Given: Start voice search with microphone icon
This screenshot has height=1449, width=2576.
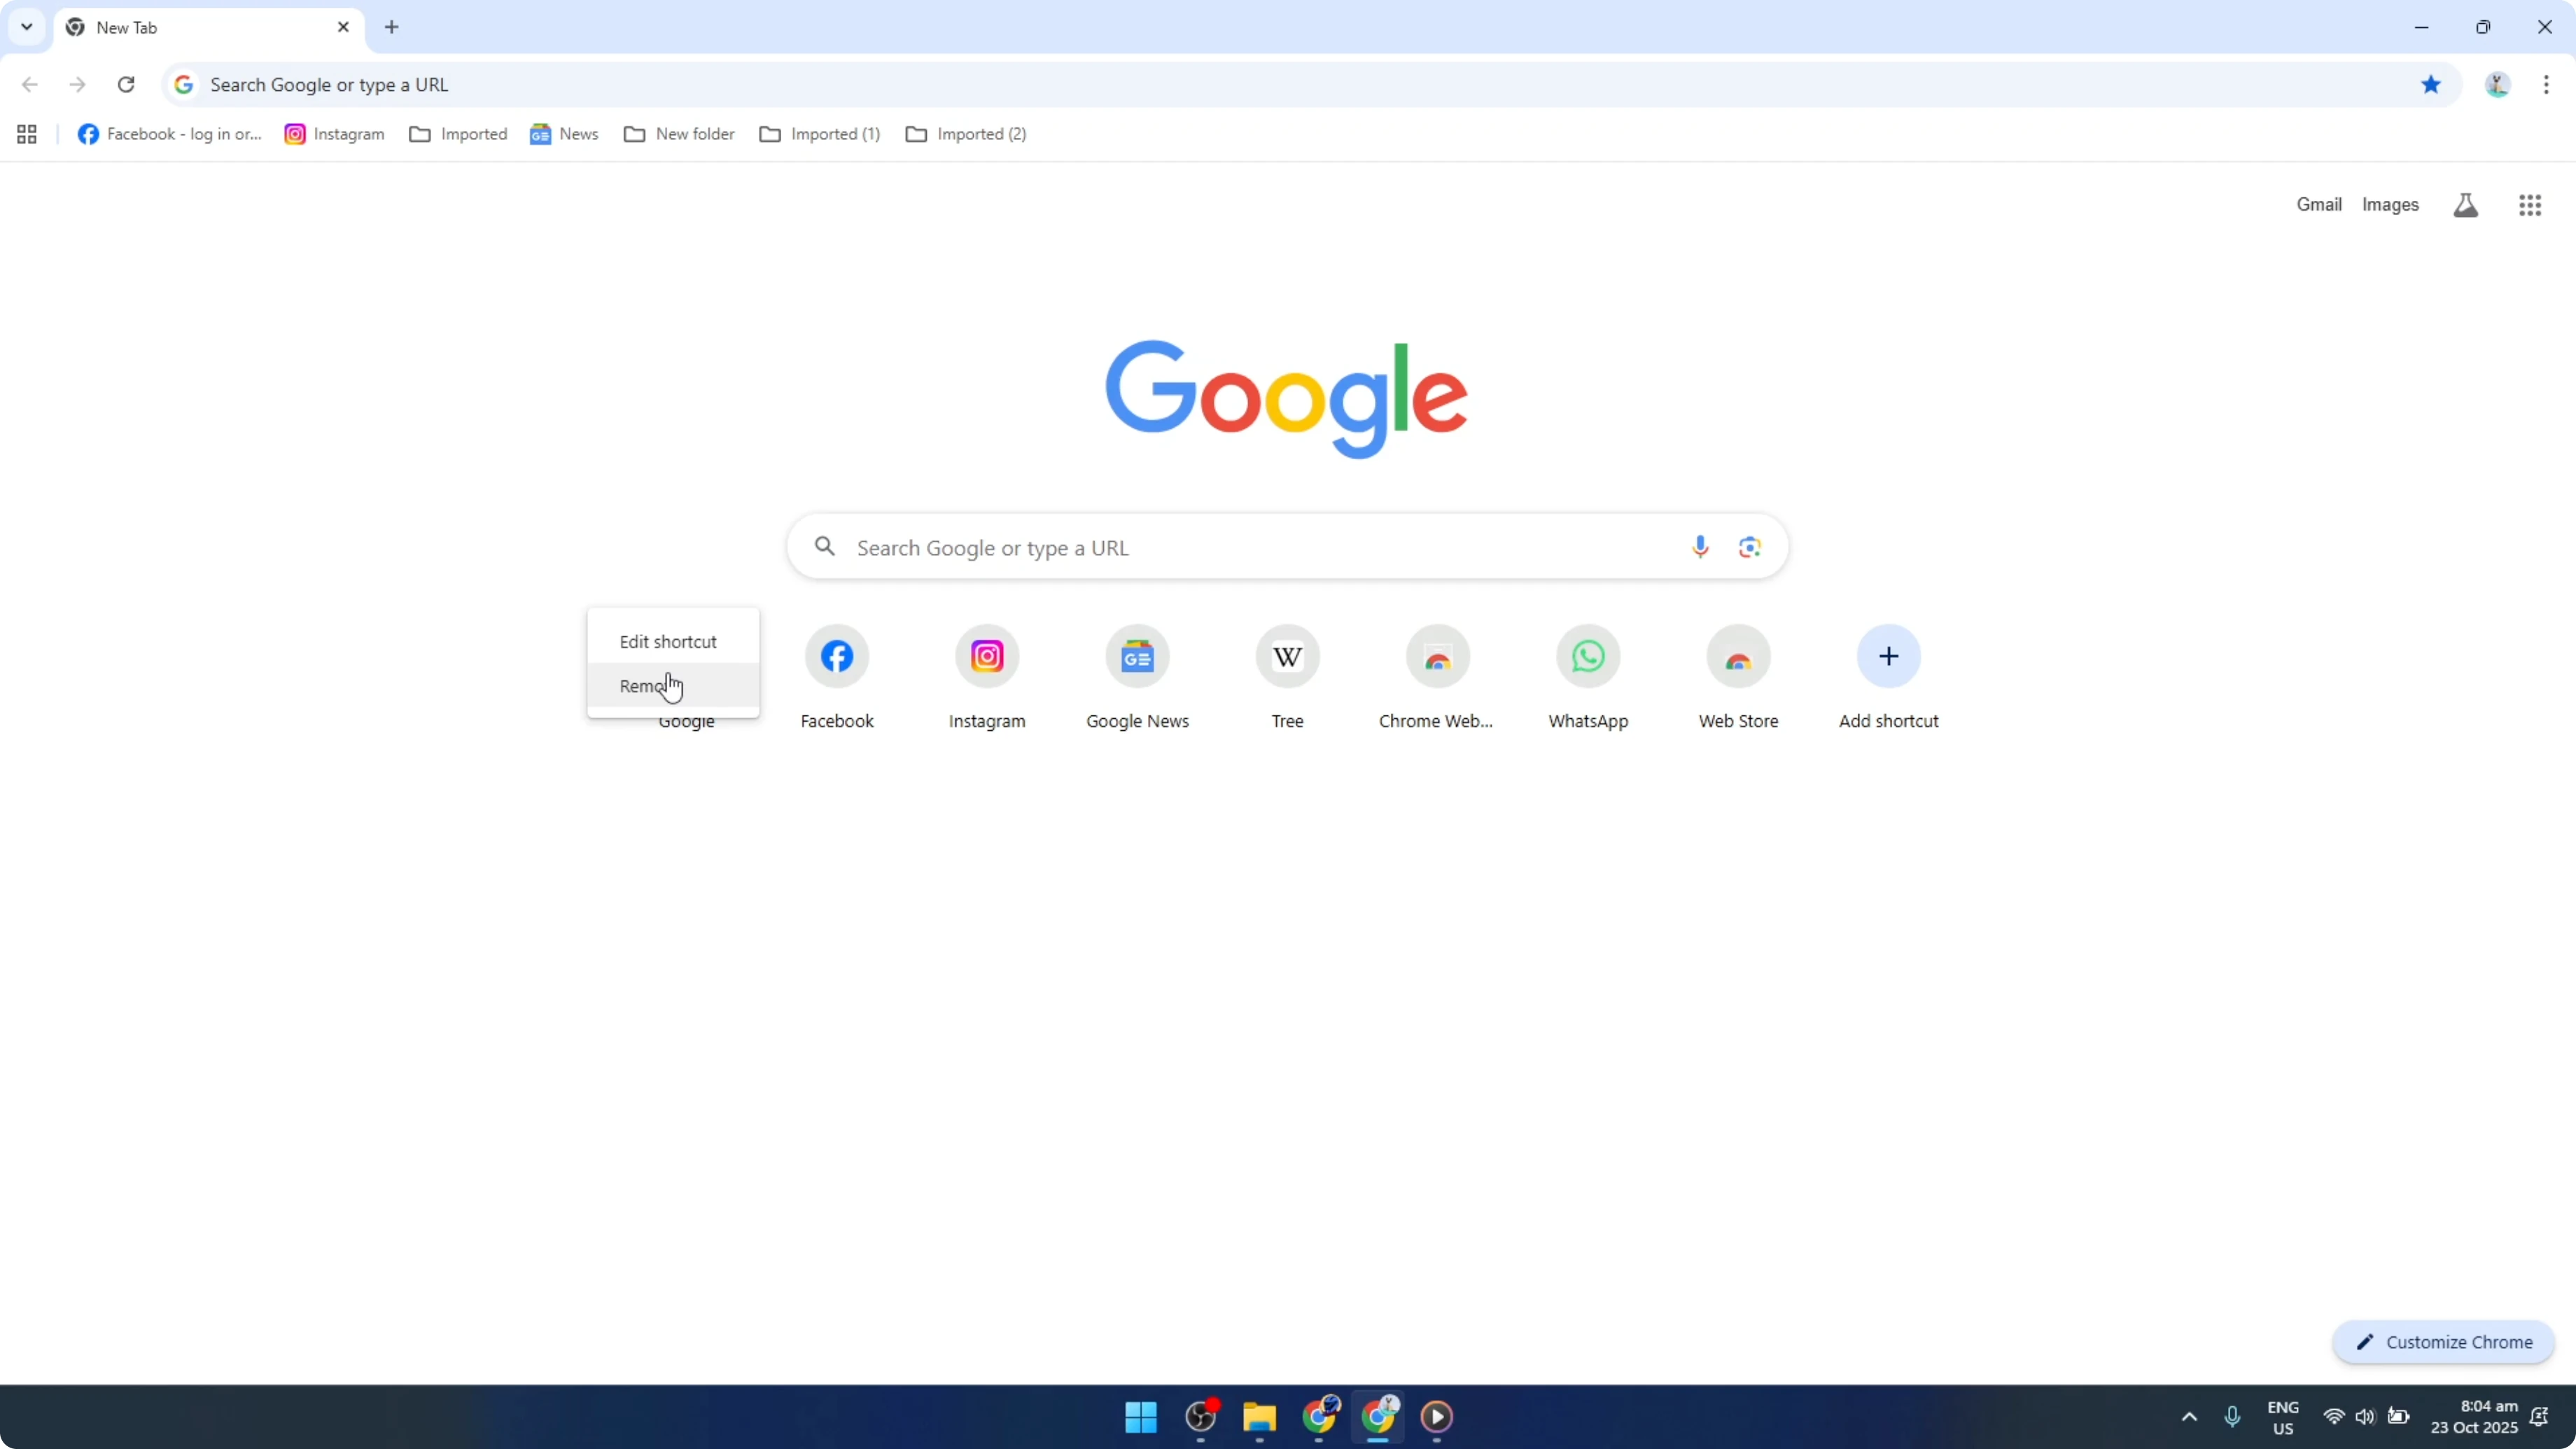Looking at the screenshot, I should tap(1700, 547).
